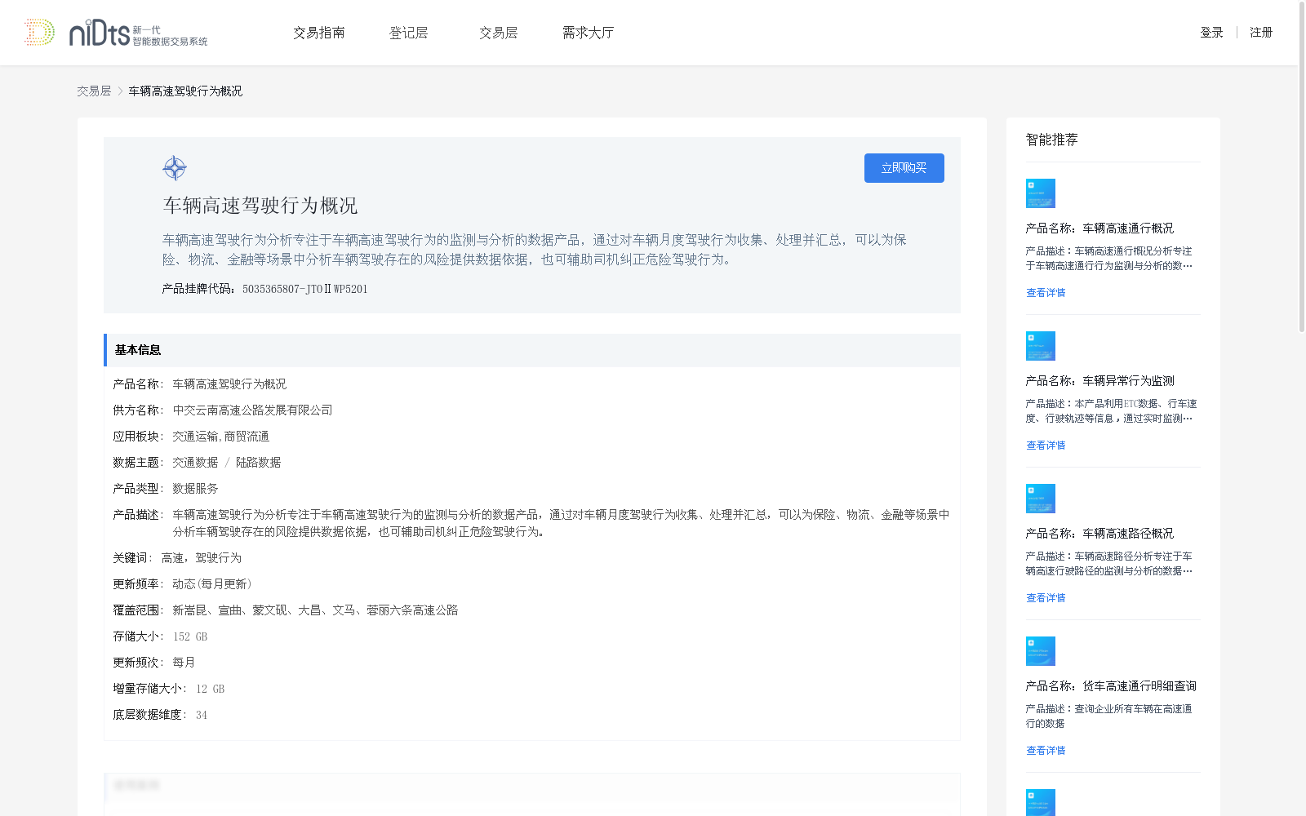Open the 交易指南 menu
This screenshot has width=1306, height=816.
(x=319, y=33)
